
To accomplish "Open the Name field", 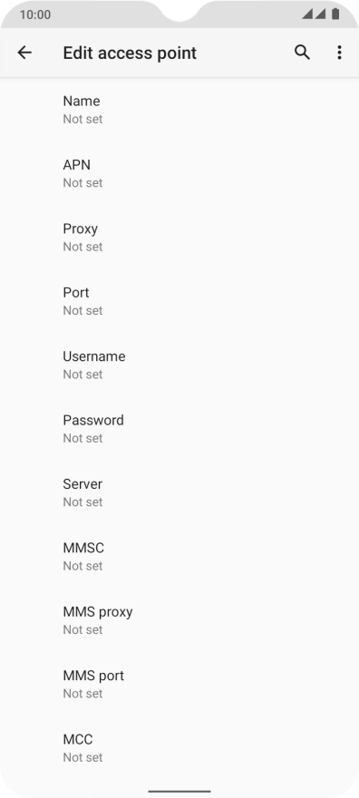I will coord(179,110).
